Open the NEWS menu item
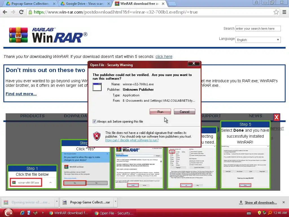The width and height of the screenshot is (289, 217). (x=255, y=116)
